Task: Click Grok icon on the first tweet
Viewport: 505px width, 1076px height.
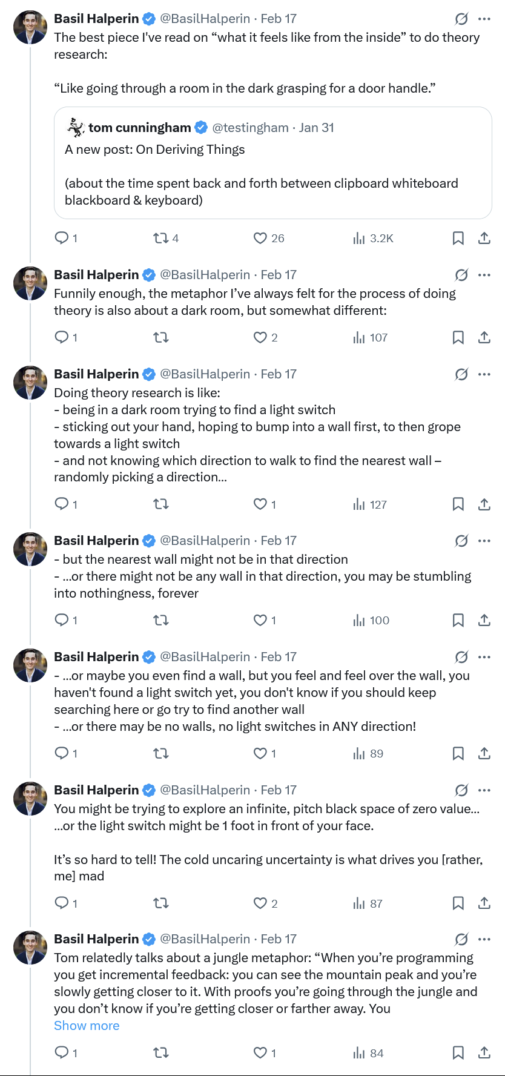Action: (x=461, y=19)
